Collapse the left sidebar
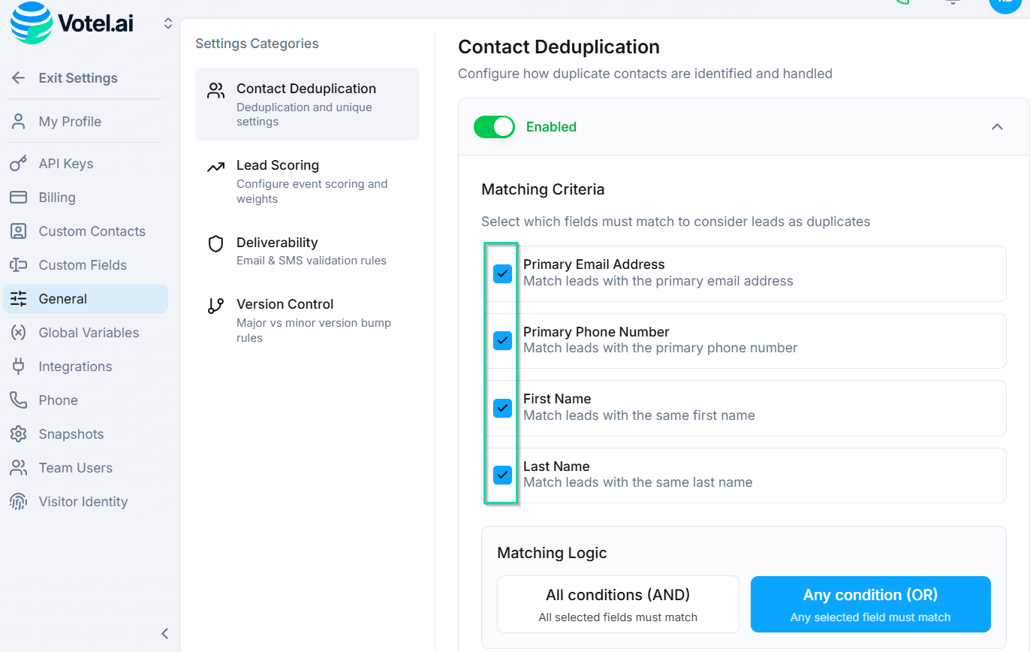This screenshot has height=652, width=1030. click(165, 633)
